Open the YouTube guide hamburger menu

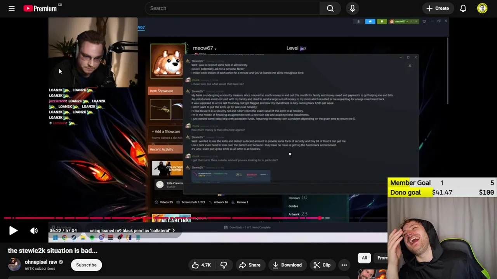tap(12, 8)
